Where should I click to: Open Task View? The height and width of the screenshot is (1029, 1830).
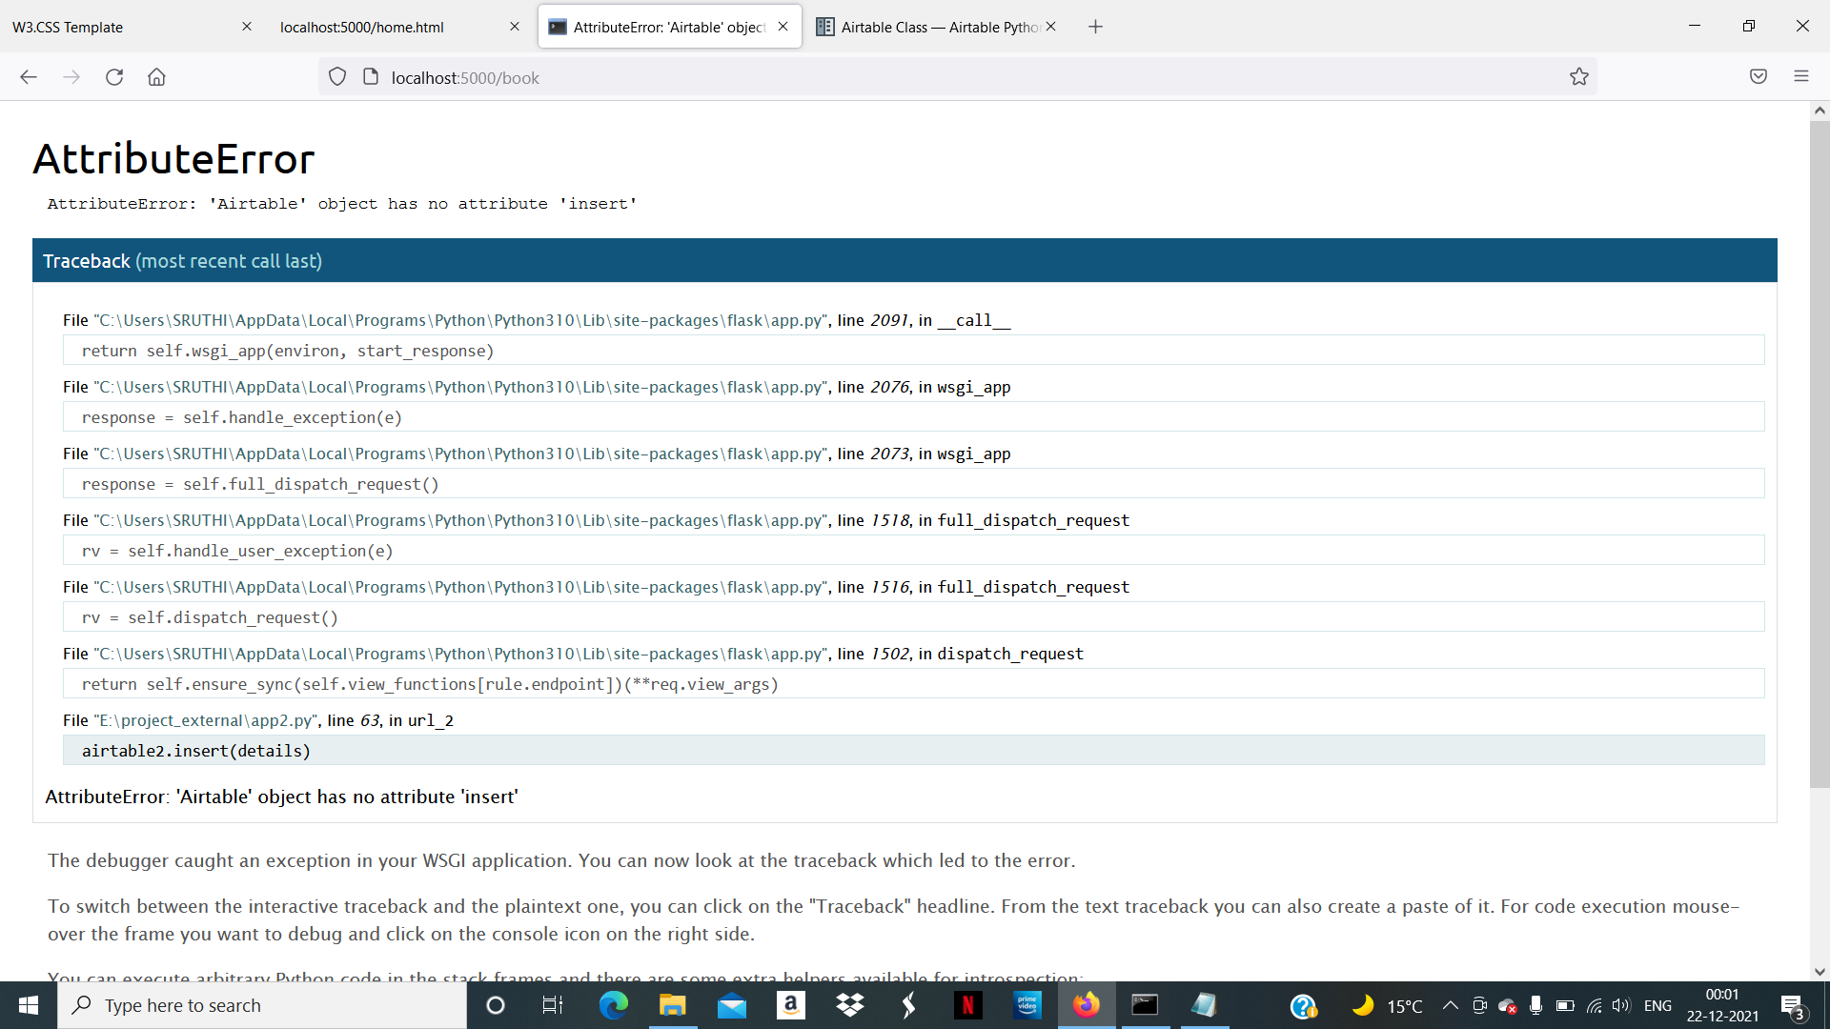tap(553, 1005)
